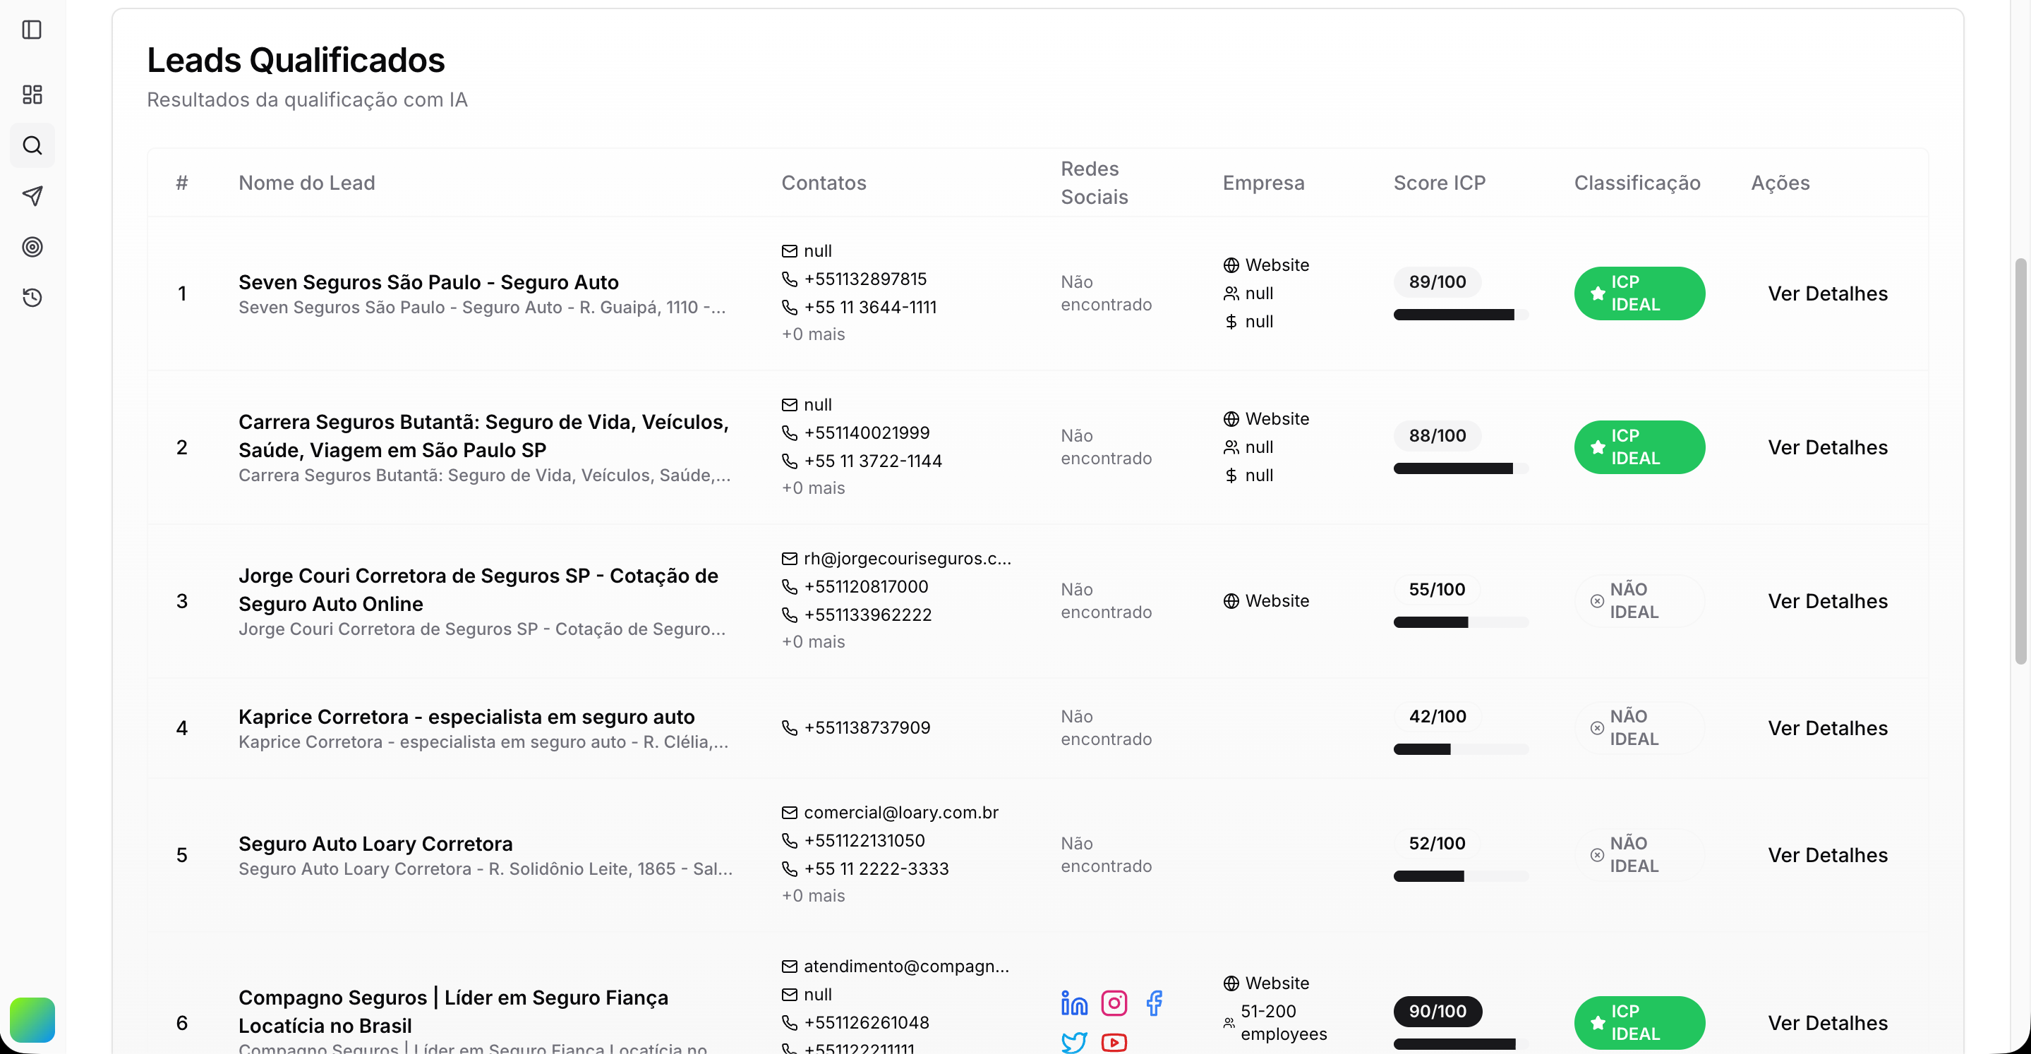The image size is (2031, 1054).
Task: Click the Score ICP column header
Action: 1439,183
